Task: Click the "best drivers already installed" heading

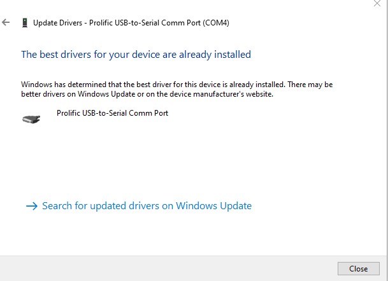Action: click(x=136, y=55)
